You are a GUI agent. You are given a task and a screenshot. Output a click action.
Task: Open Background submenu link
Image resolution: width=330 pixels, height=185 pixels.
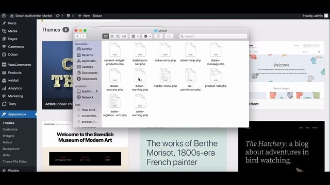point(11,149)
